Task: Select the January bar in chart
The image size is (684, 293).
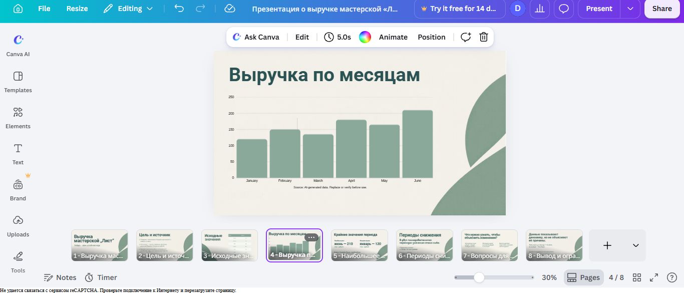Action: click(252, 158)
